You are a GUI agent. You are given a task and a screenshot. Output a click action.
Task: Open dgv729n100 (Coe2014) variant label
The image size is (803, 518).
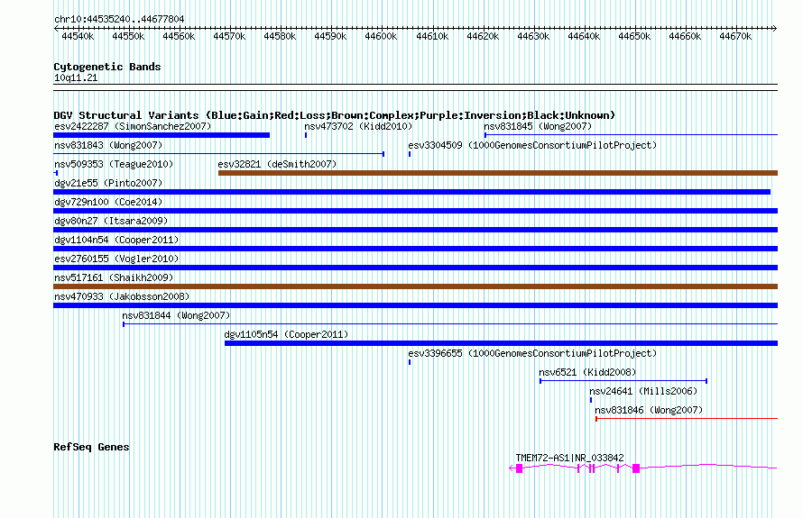(108, 202)
